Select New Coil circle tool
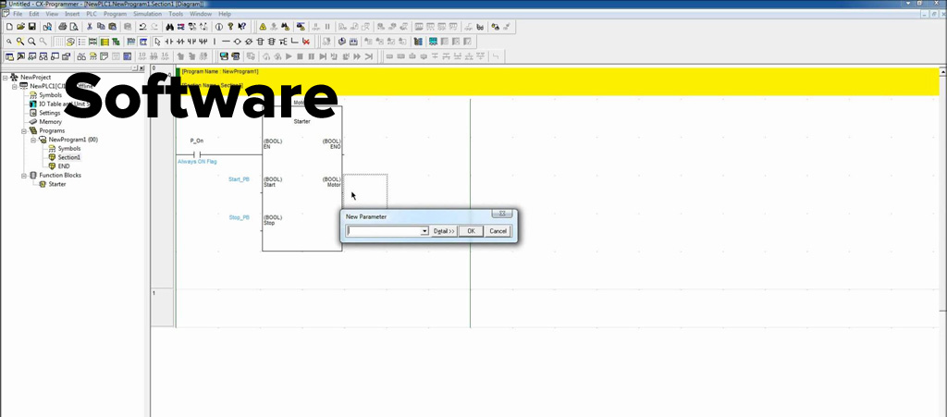This screenshot has width=947, height=417. click(238, 42)
